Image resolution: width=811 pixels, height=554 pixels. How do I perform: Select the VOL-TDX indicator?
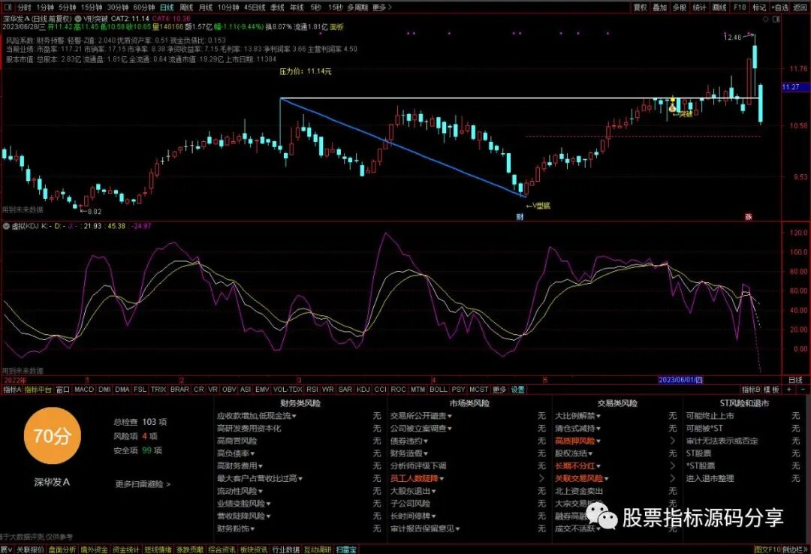coord(288,390)
